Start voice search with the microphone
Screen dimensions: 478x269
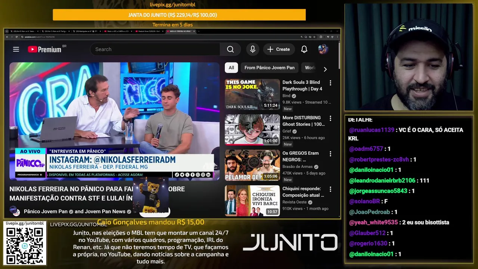click(x=253, y=49)
